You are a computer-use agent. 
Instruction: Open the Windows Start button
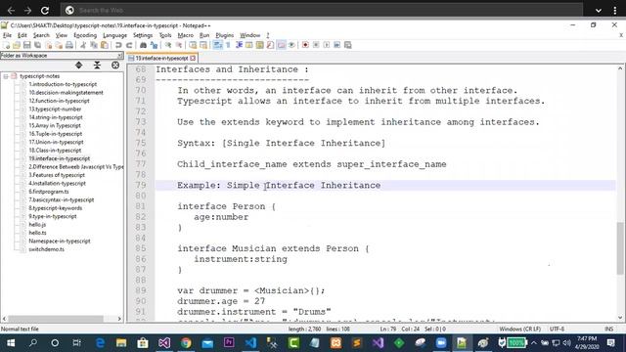[x=11, y=343]
